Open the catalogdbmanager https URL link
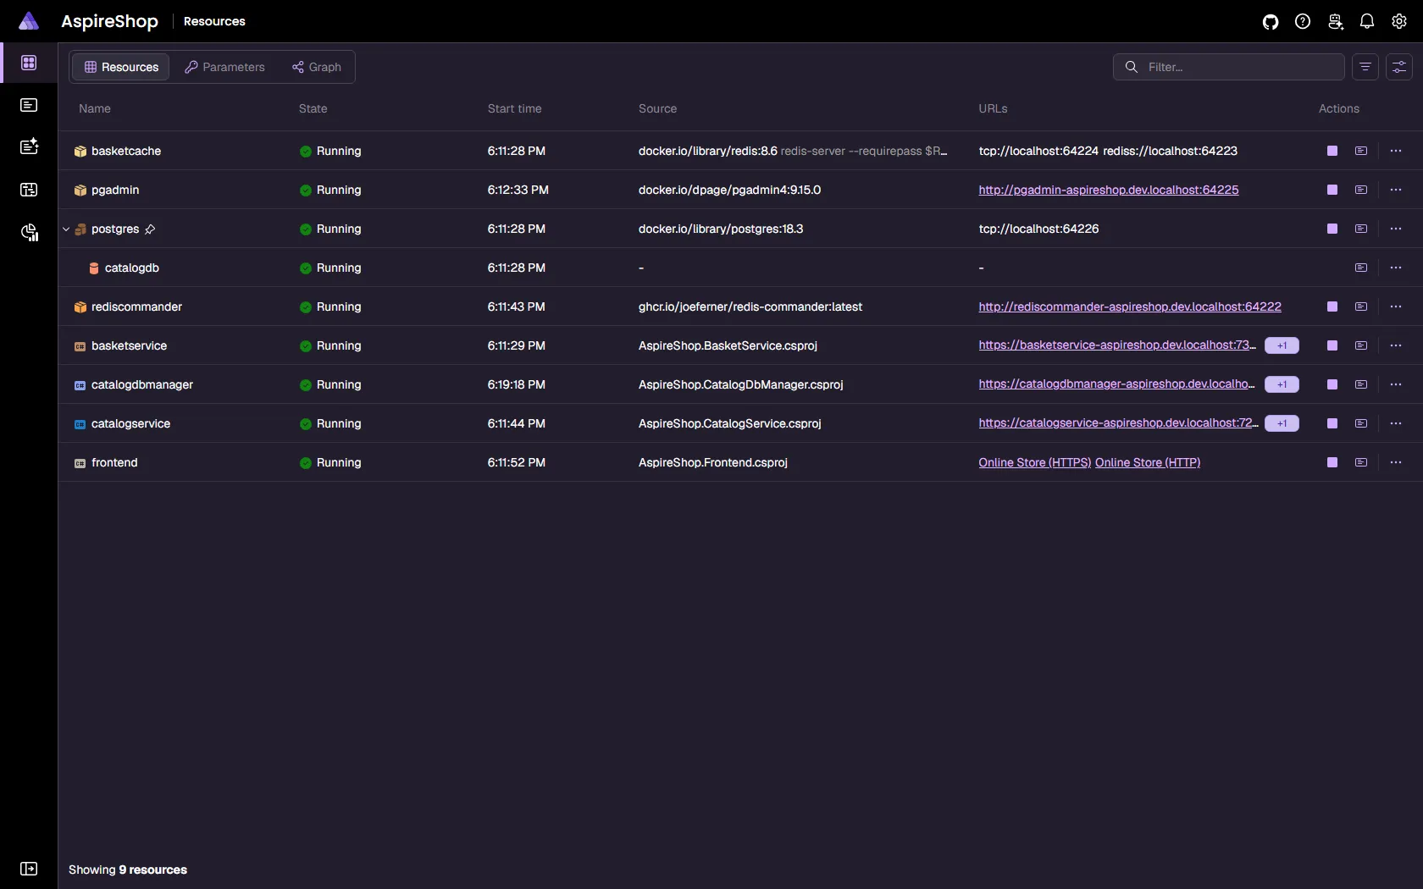 click(x=1117, y=384)
